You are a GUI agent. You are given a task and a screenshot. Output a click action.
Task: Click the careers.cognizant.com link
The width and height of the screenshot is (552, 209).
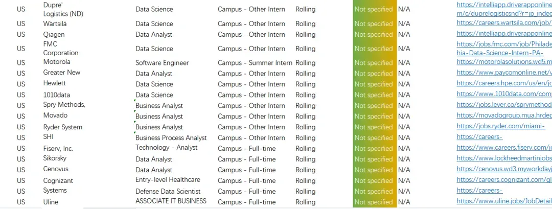(x=504, y=180)
